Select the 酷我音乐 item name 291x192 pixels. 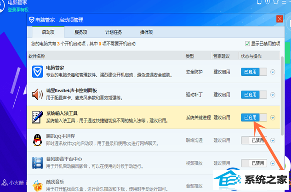coord(55,182)
